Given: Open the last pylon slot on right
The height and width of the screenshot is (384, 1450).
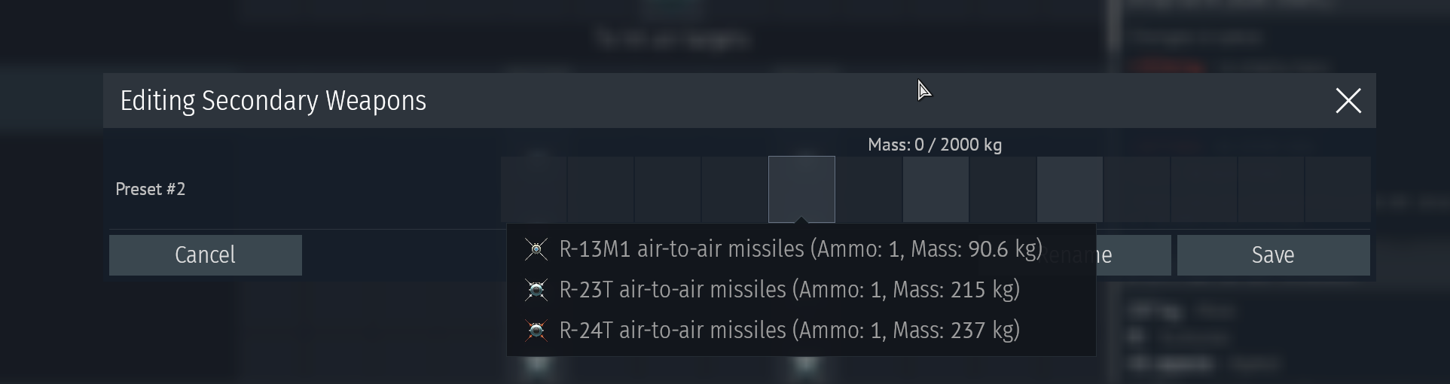Looking at the screenshot, I should [x=1338, y=189].
